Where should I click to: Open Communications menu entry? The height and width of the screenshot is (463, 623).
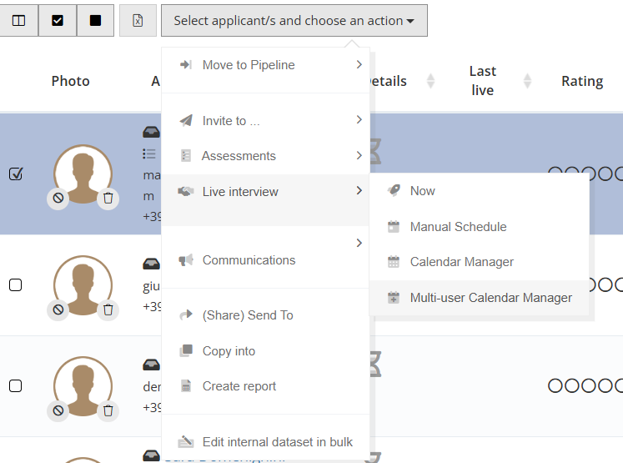coord(265,260)
